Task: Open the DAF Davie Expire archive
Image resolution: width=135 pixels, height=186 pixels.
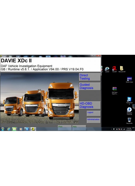Action: tap(115, 91)
